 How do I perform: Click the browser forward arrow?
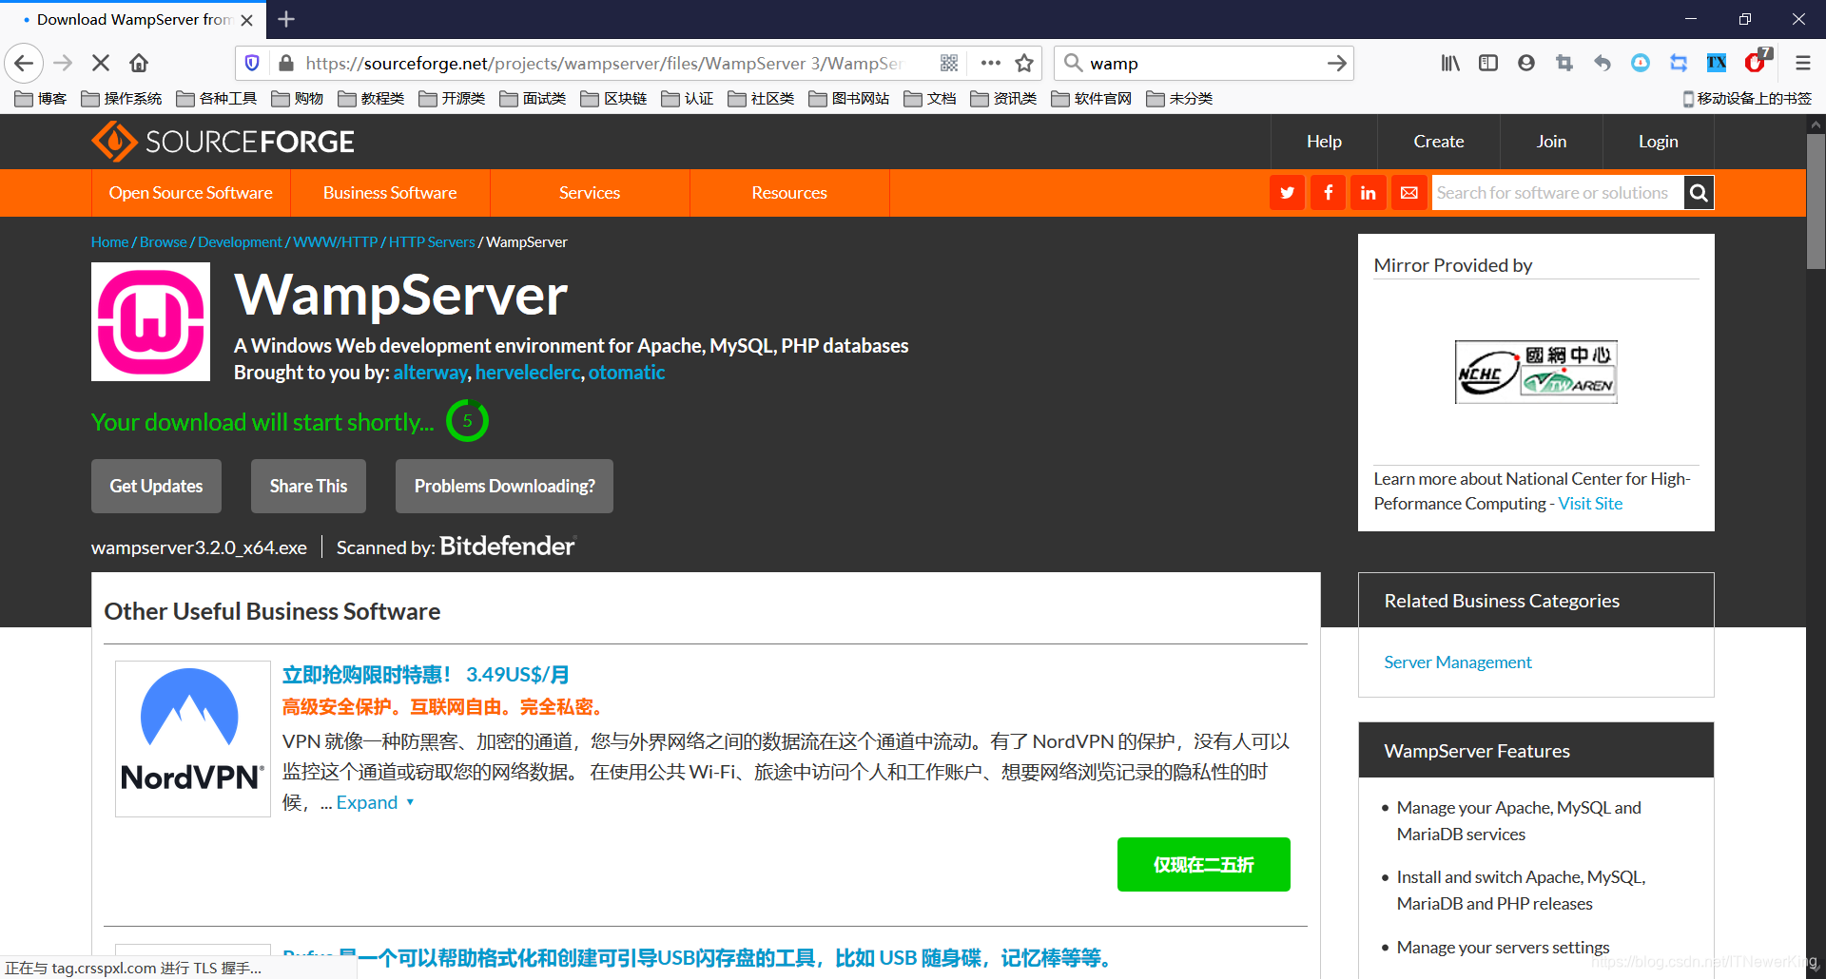(x=63, y=63)
